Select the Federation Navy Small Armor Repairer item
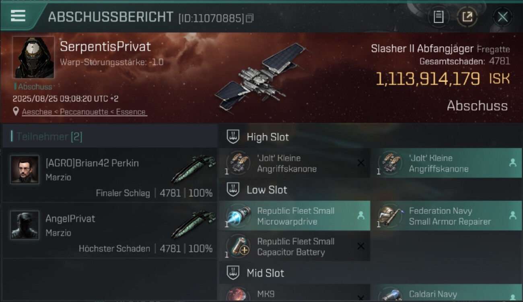 (x=447, y=216)
